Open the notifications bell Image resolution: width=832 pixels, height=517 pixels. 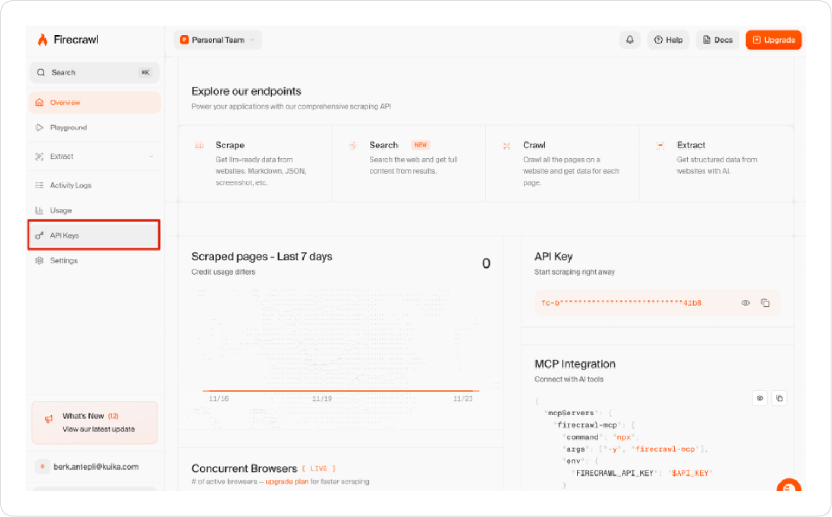tap(629, 40)
